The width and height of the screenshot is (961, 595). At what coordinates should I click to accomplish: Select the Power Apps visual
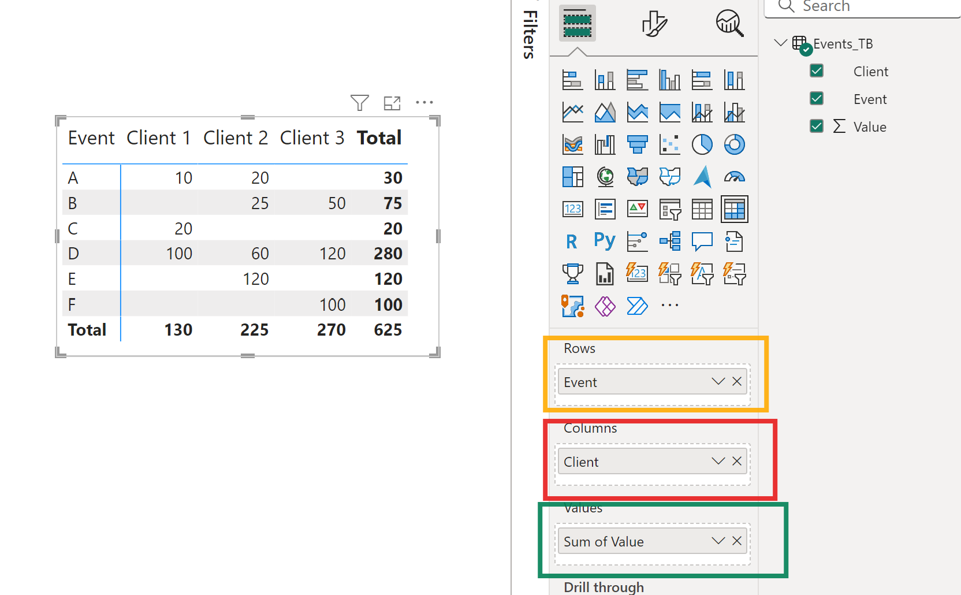coord(605,306)
